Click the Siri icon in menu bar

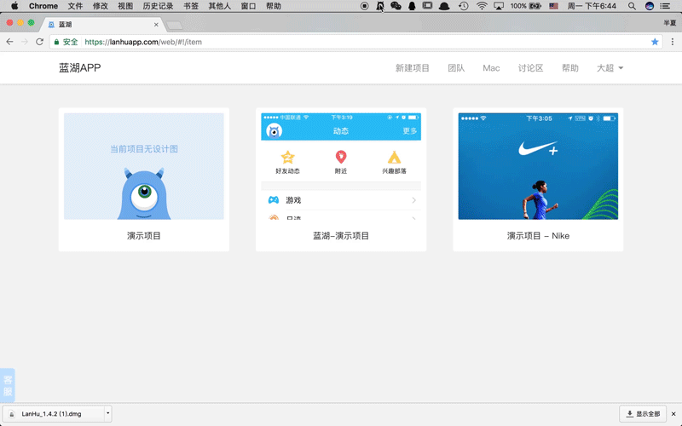(649, 6)
